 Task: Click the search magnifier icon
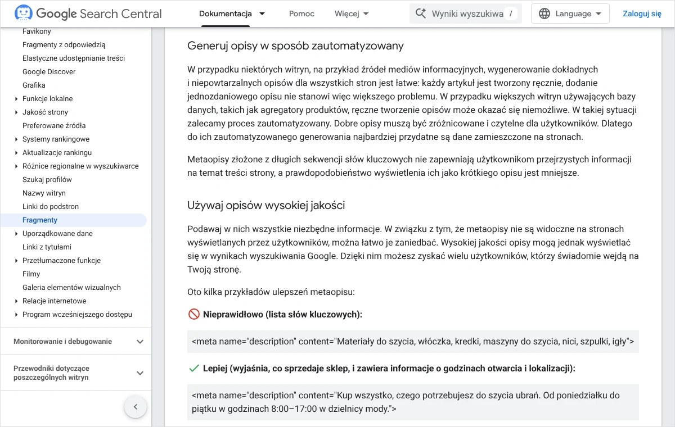tap(420, 13)
